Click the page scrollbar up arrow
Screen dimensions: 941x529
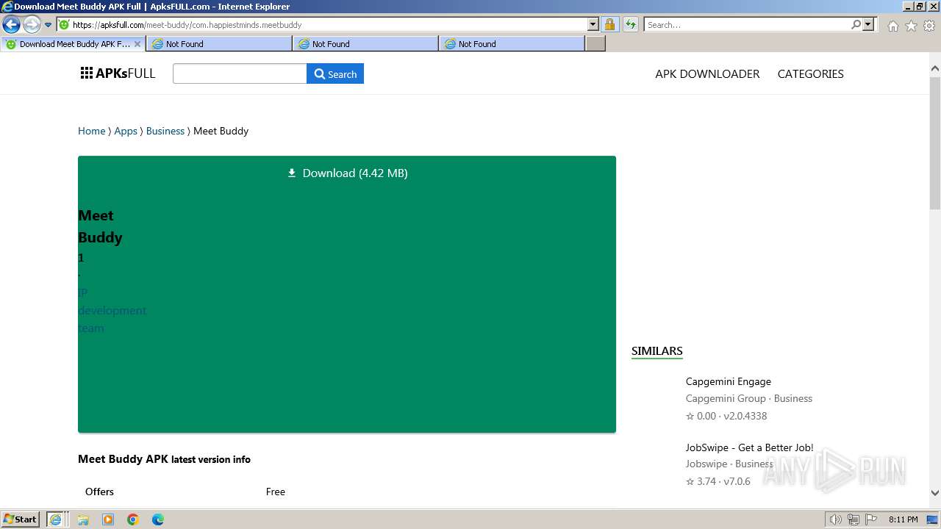pyautogui.click(x=935, y=68)
